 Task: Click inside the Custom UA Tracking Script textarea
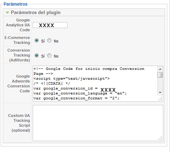pos(98,123)
